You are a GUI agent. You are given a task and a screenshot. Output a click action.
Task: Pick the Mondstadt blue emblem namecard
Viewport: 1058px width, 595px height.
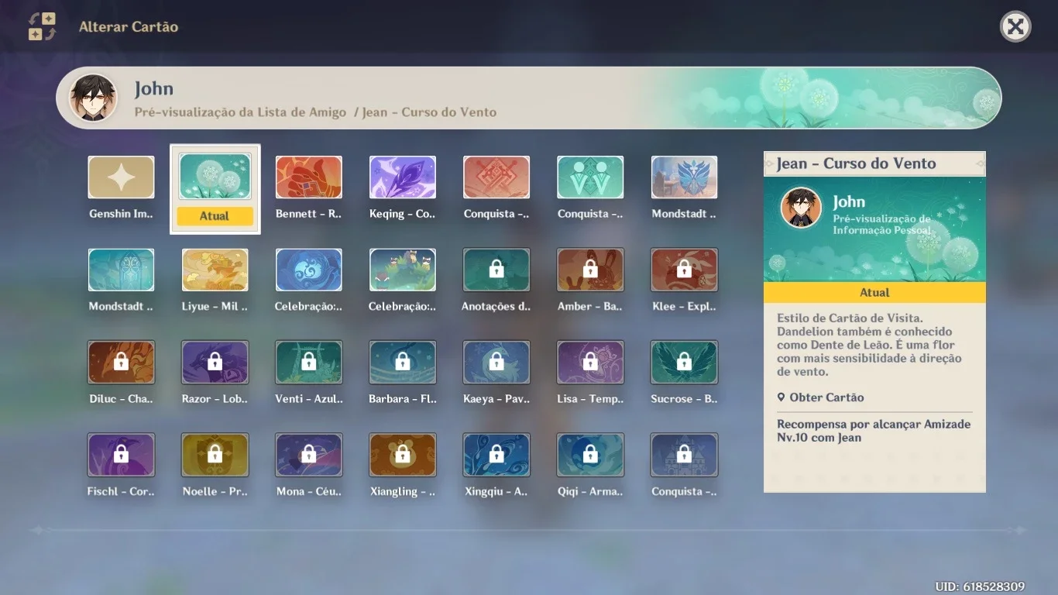pyautogui.click(x=684, y=177)
